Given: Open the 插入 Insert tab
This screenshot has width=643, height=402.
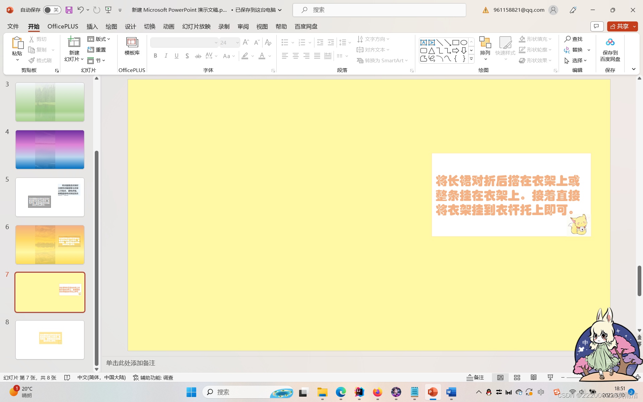Looking at the screenshot, I should (92, 26).
